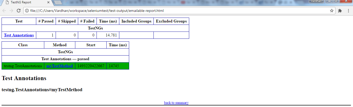Open the Test Annotations link
This screenshot has height=107, width=353.
click(x=19, y=35)
